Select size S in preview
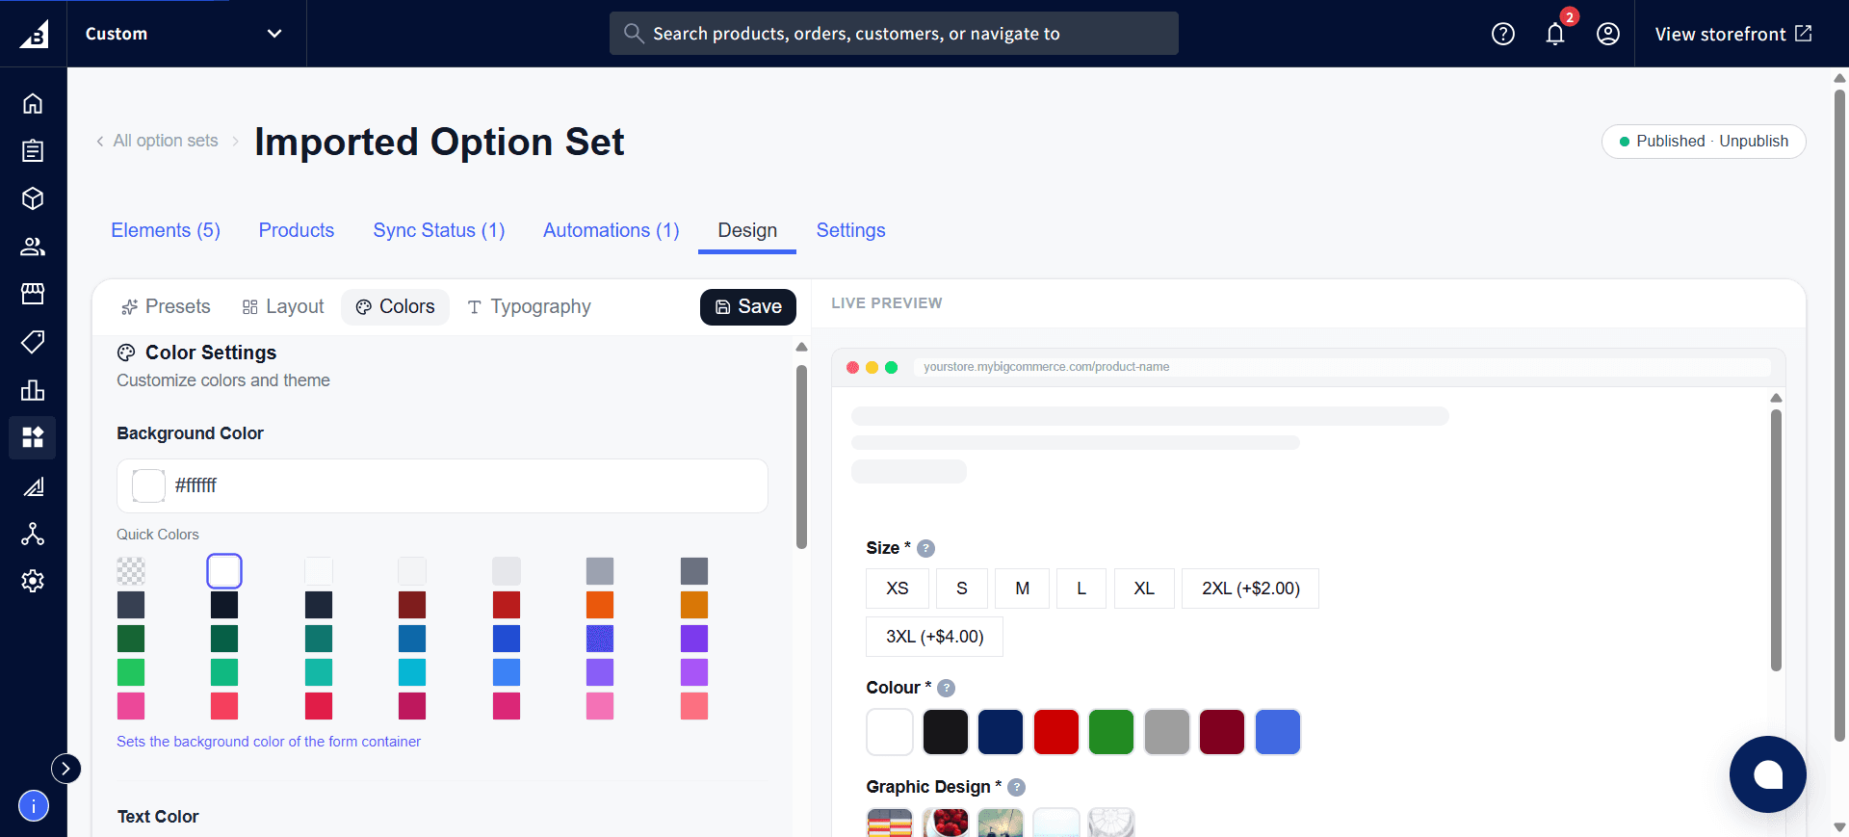 click(962, 589)
